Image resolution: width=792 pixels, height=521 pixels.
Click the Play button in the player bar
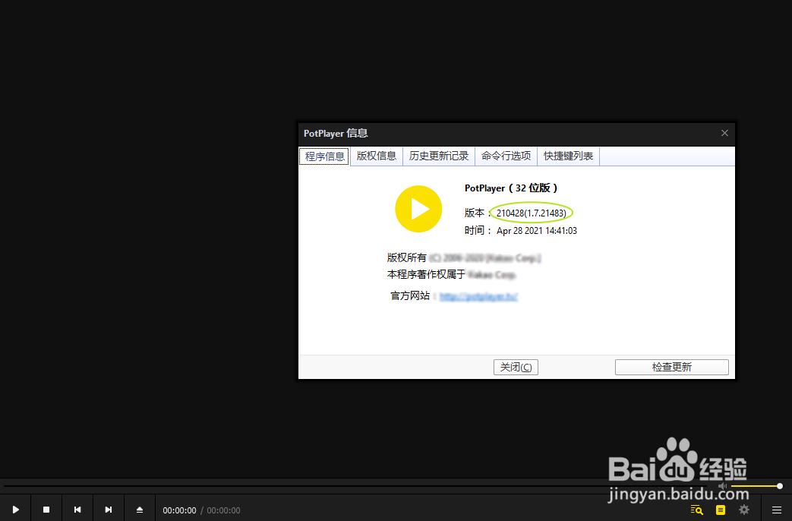pyautogui.click(x=16, y=510)
